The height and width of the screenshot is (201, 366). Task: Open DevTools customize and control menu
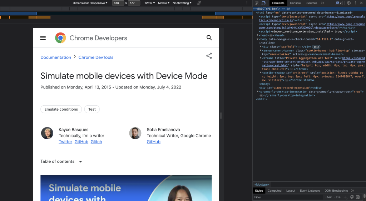pos(356,3)
